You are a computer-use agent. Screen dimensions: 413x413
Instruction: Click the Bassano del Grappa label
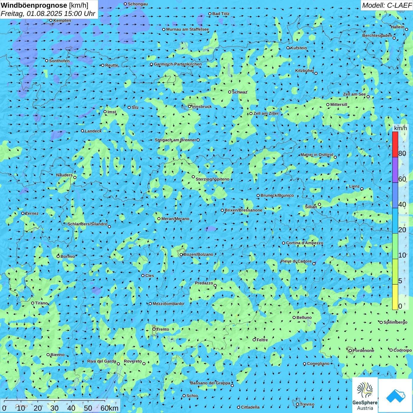[x=210, y=383]
